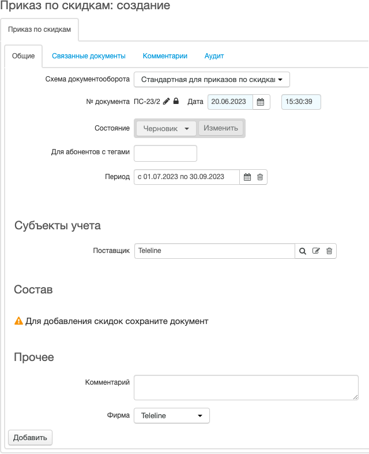This screenshot has width=369, height=454.
Task: Open the calendar icon for Период
Action: pos(247,177)
